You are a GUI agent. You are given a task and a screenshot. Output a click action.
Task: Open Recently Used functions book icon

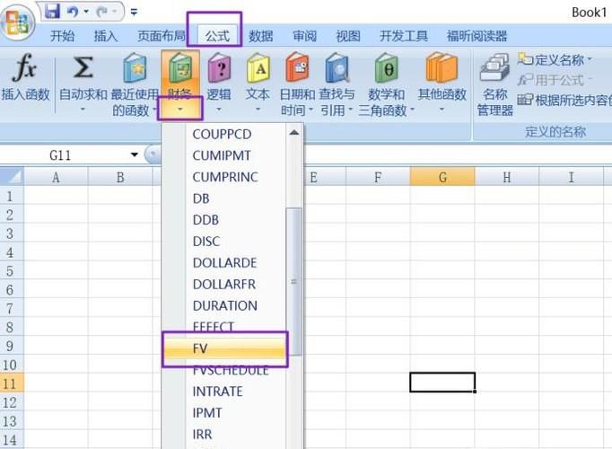pyautogui.click(x=135, y=68)
